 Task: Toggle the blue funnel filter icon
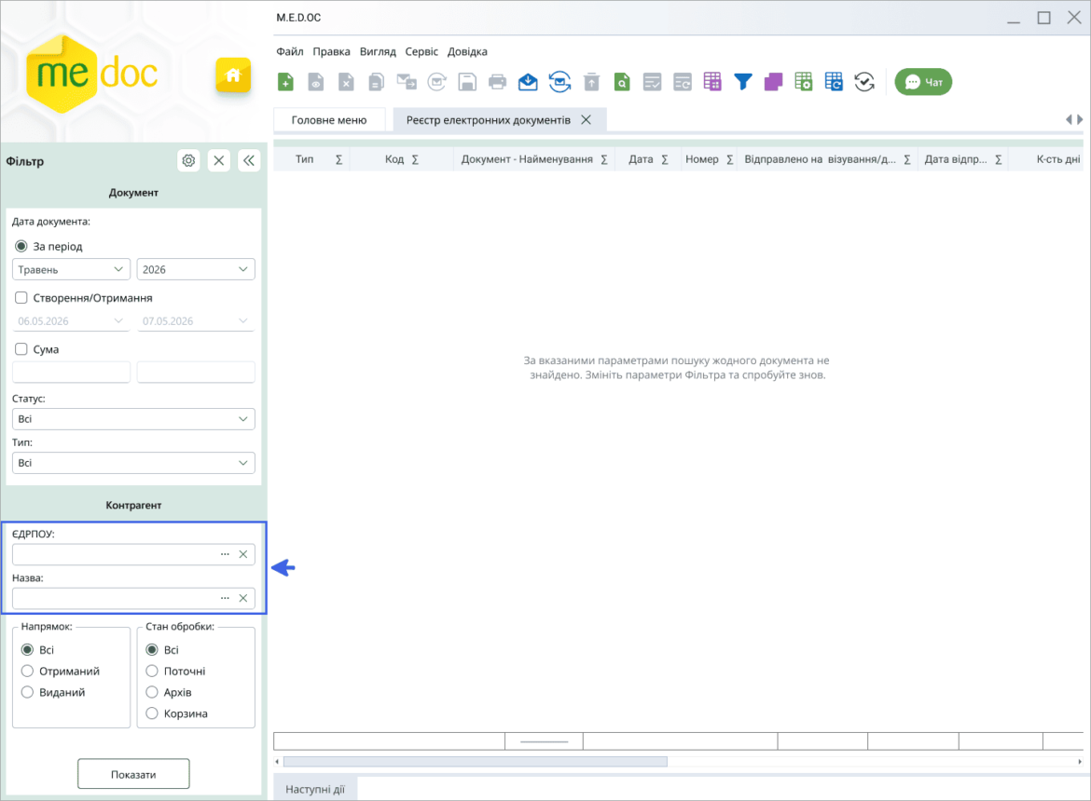[x=743, y=82]
